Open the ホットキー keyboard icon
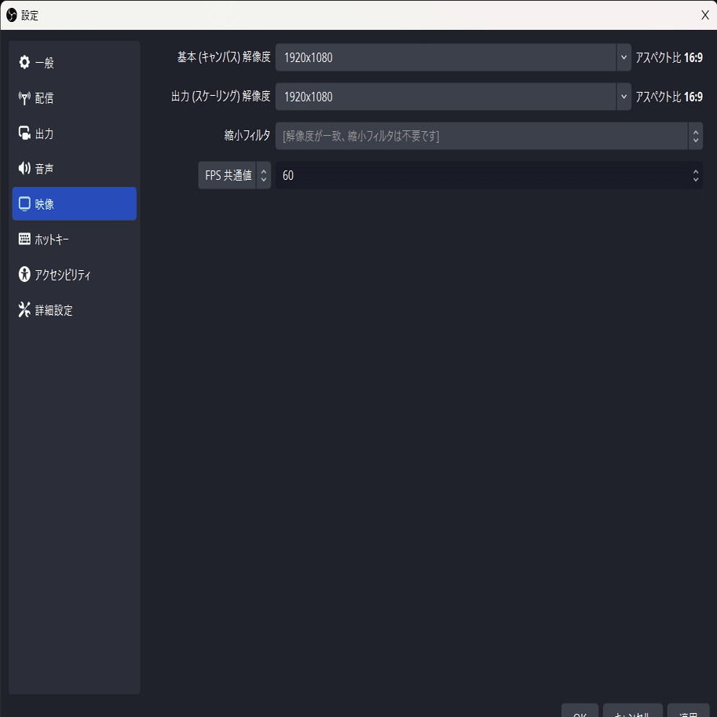 [24, 239]
